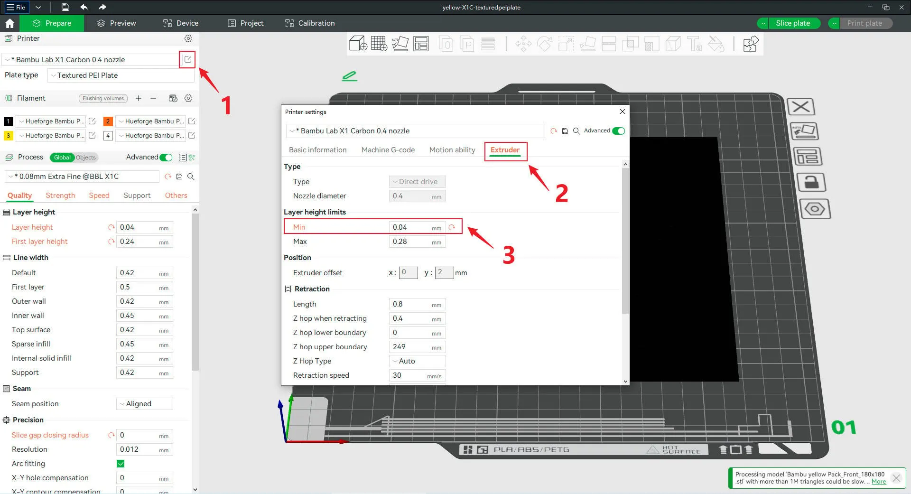Reset Min layer height limit value
The image size is (911, 494).
click(x=452, y=227)
